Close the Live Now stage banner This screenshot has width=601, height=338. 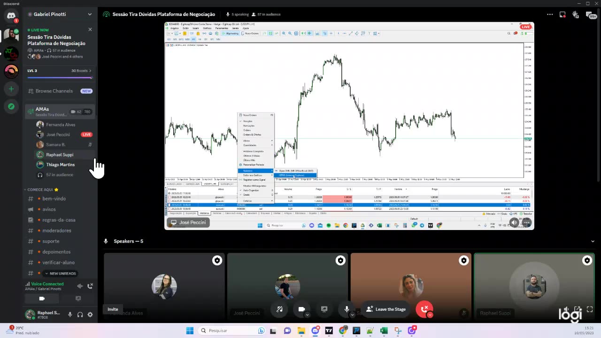[90, 30]
